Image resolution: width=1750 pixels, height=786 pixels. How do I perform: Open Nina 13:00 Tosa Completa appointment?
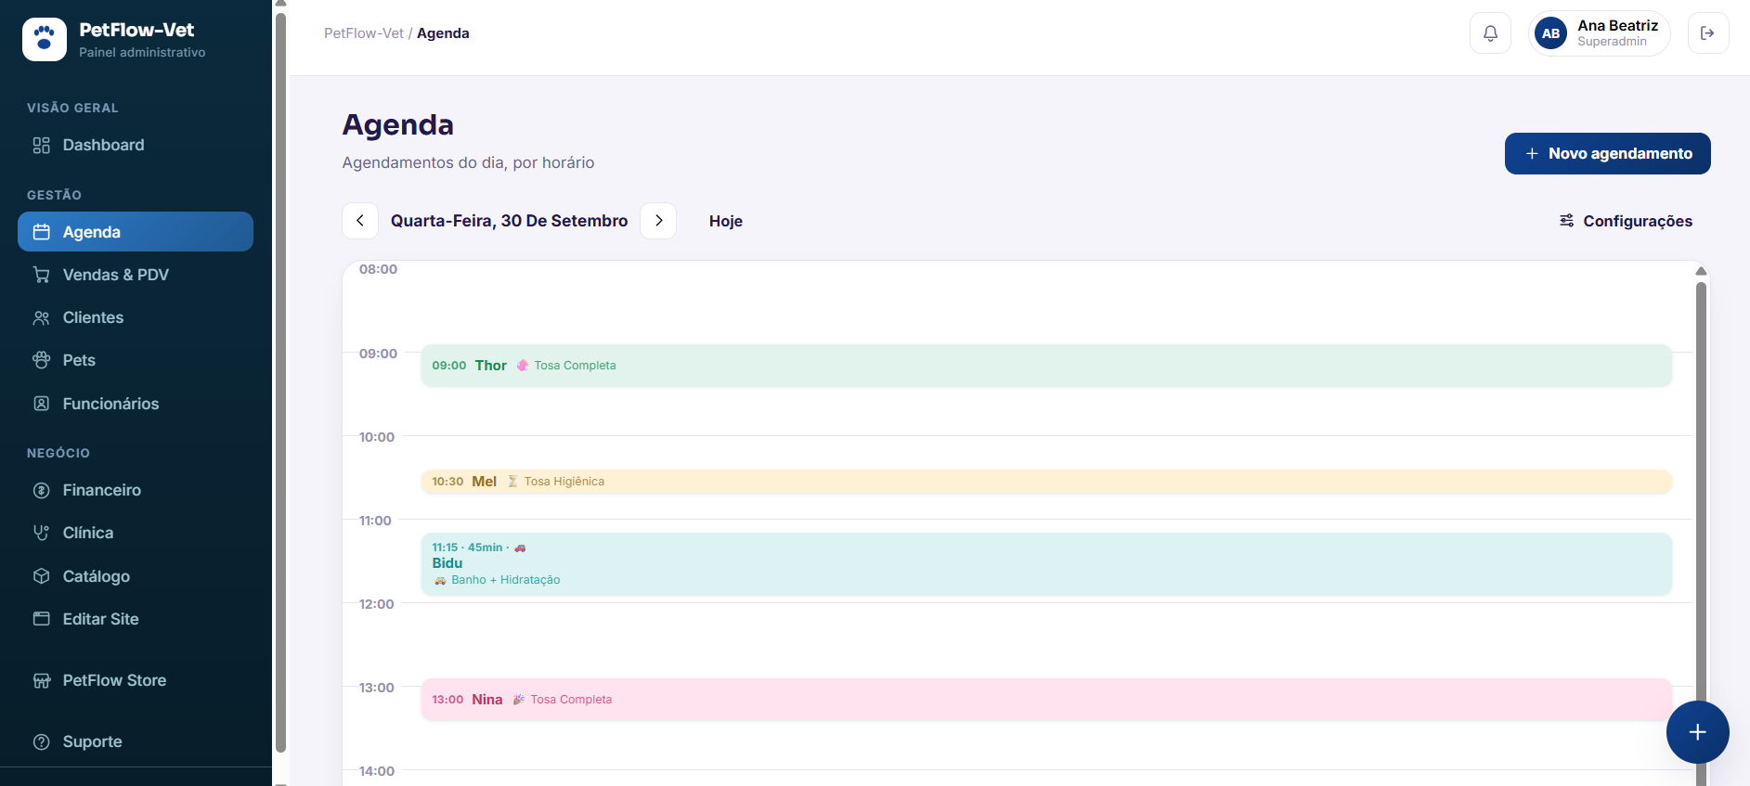tap(1046, 700)
